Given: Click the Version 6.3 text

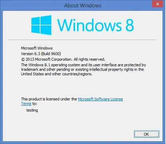Looking at the screenshot, I should point(31,54).
